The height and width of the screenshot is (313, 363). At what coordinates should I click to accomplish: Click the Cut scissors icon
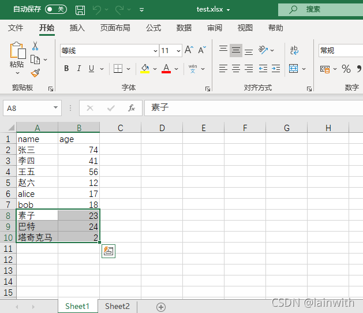point(35,46)
